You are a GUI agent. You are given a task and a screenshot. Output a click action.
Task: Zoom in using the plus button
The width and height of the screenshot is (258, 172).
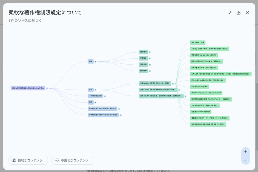point(245,151)
